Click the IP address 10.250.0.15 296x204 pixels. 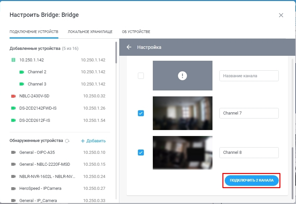pos(94,164)
